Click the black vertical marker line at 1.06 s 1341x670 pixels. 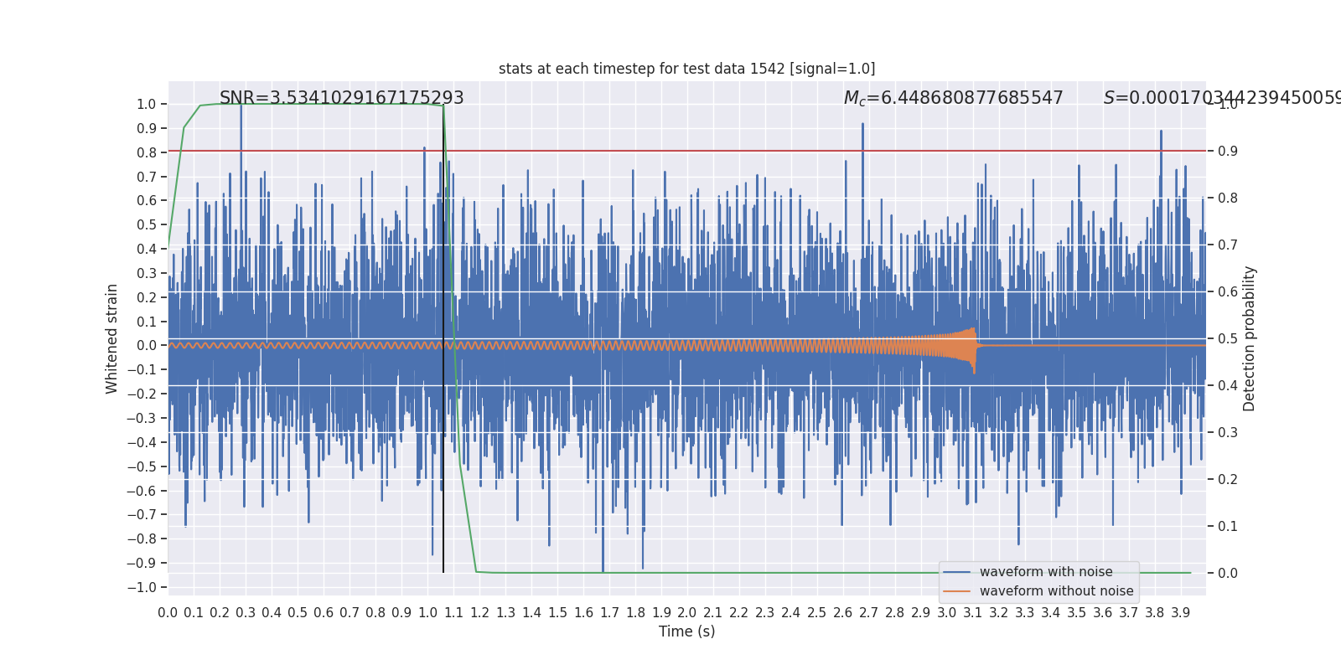coord(443,338)
